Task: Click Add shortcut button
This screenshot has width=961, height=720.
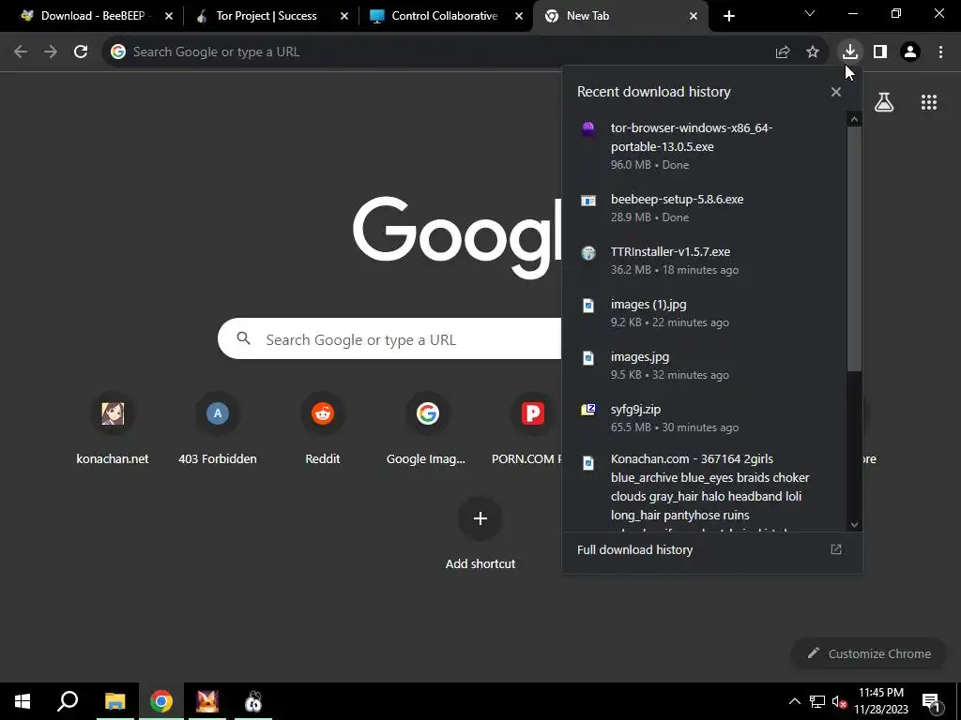Action: pyautogui.click(x=480, y=533)
